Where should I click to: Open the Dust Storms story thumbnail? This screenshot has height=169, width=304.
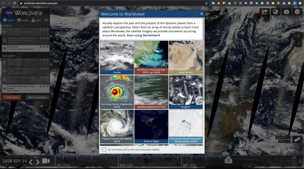click(x=186, y=58)
